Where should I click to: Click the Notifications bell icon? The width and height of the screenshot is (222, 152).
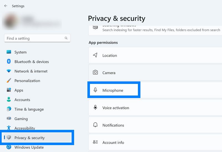(x=95, y=125)
